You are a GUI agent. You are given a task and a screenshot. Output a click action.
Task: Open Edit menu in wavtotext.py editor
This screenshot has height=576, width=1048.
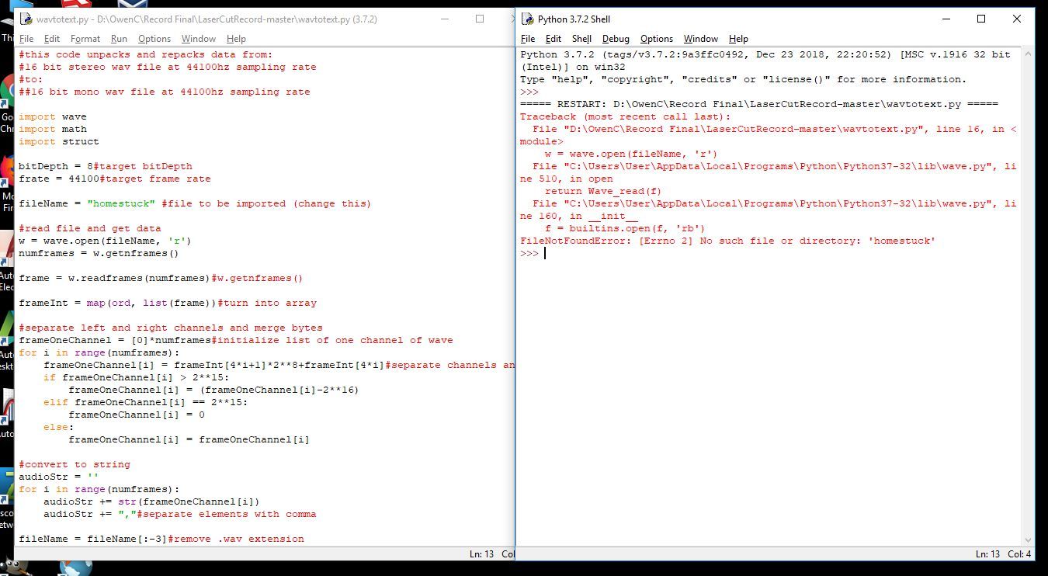[x=52, y=39]
